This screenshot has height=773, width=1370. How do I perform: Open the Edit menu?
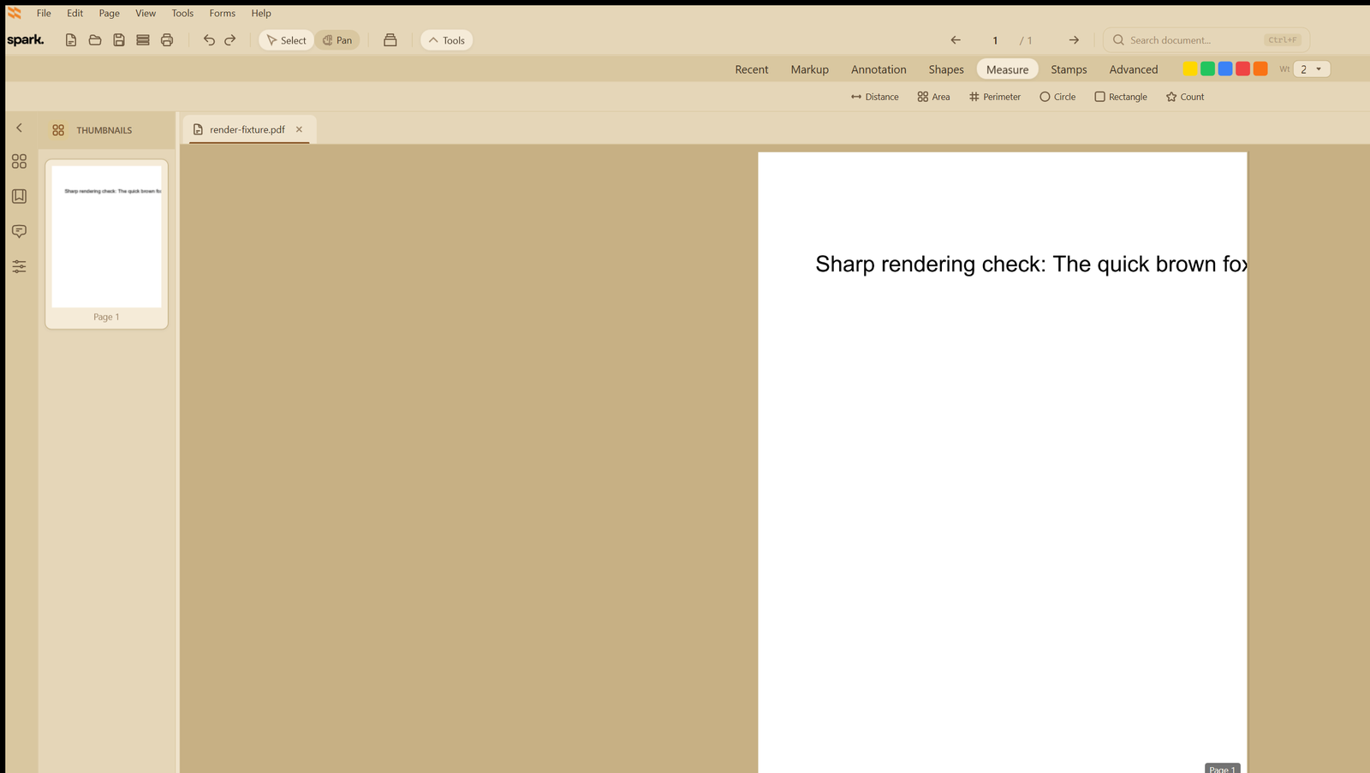(x=75, y=13)
